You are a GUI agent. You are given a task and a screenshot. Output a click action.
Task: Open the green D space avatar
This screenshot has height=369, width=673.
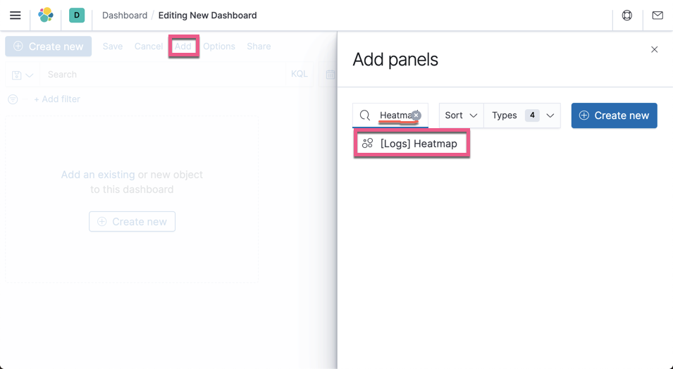coord(77,15)
